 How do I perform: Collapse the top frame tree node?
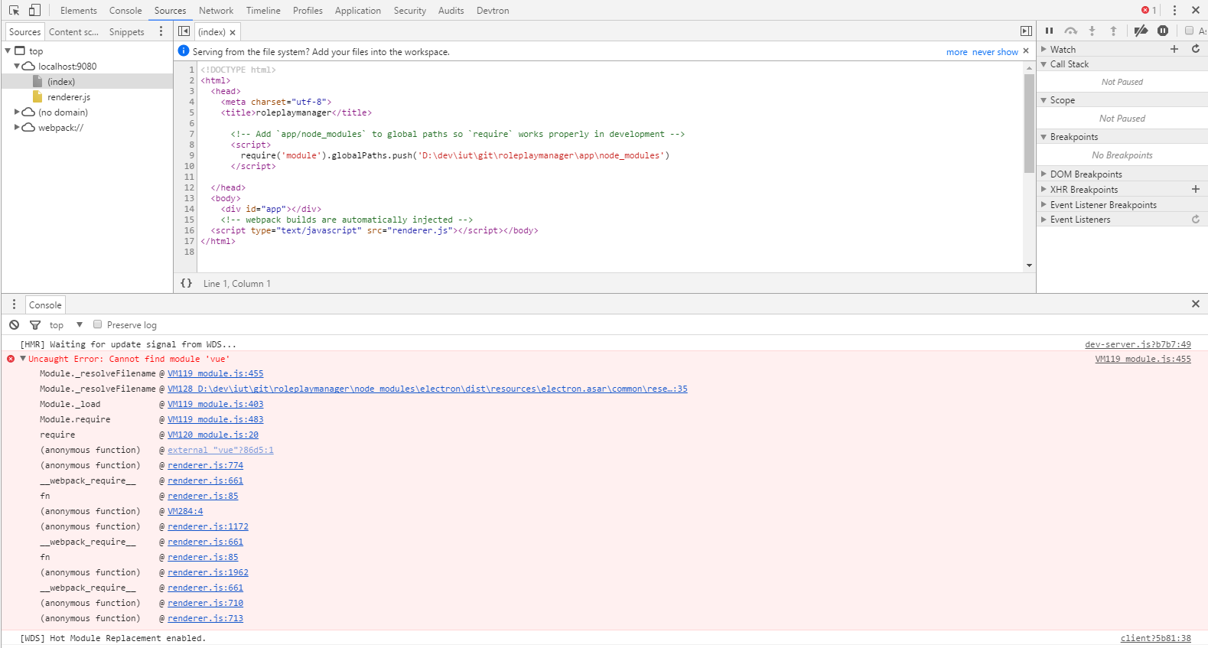coord(8,51)
